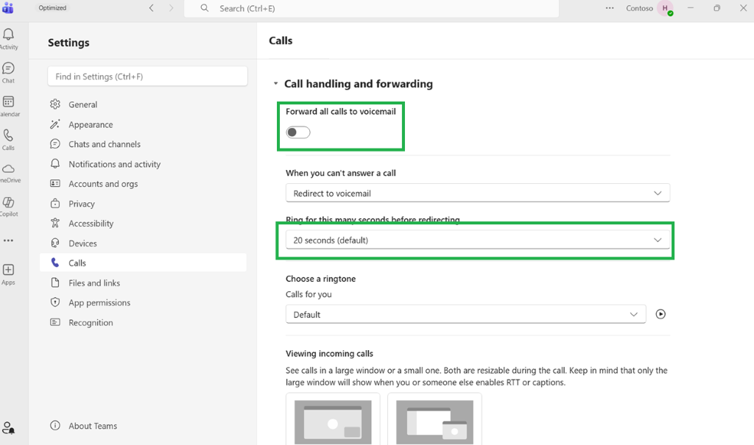Select the large call window thumbnail
This screenshot has height=445, width=754.
[x=333, y=419]
